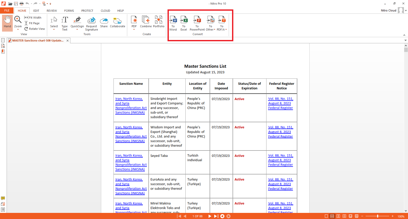408x219 pixels.
Task: Switch to the CLOUD tab
Action: point(105,11)
